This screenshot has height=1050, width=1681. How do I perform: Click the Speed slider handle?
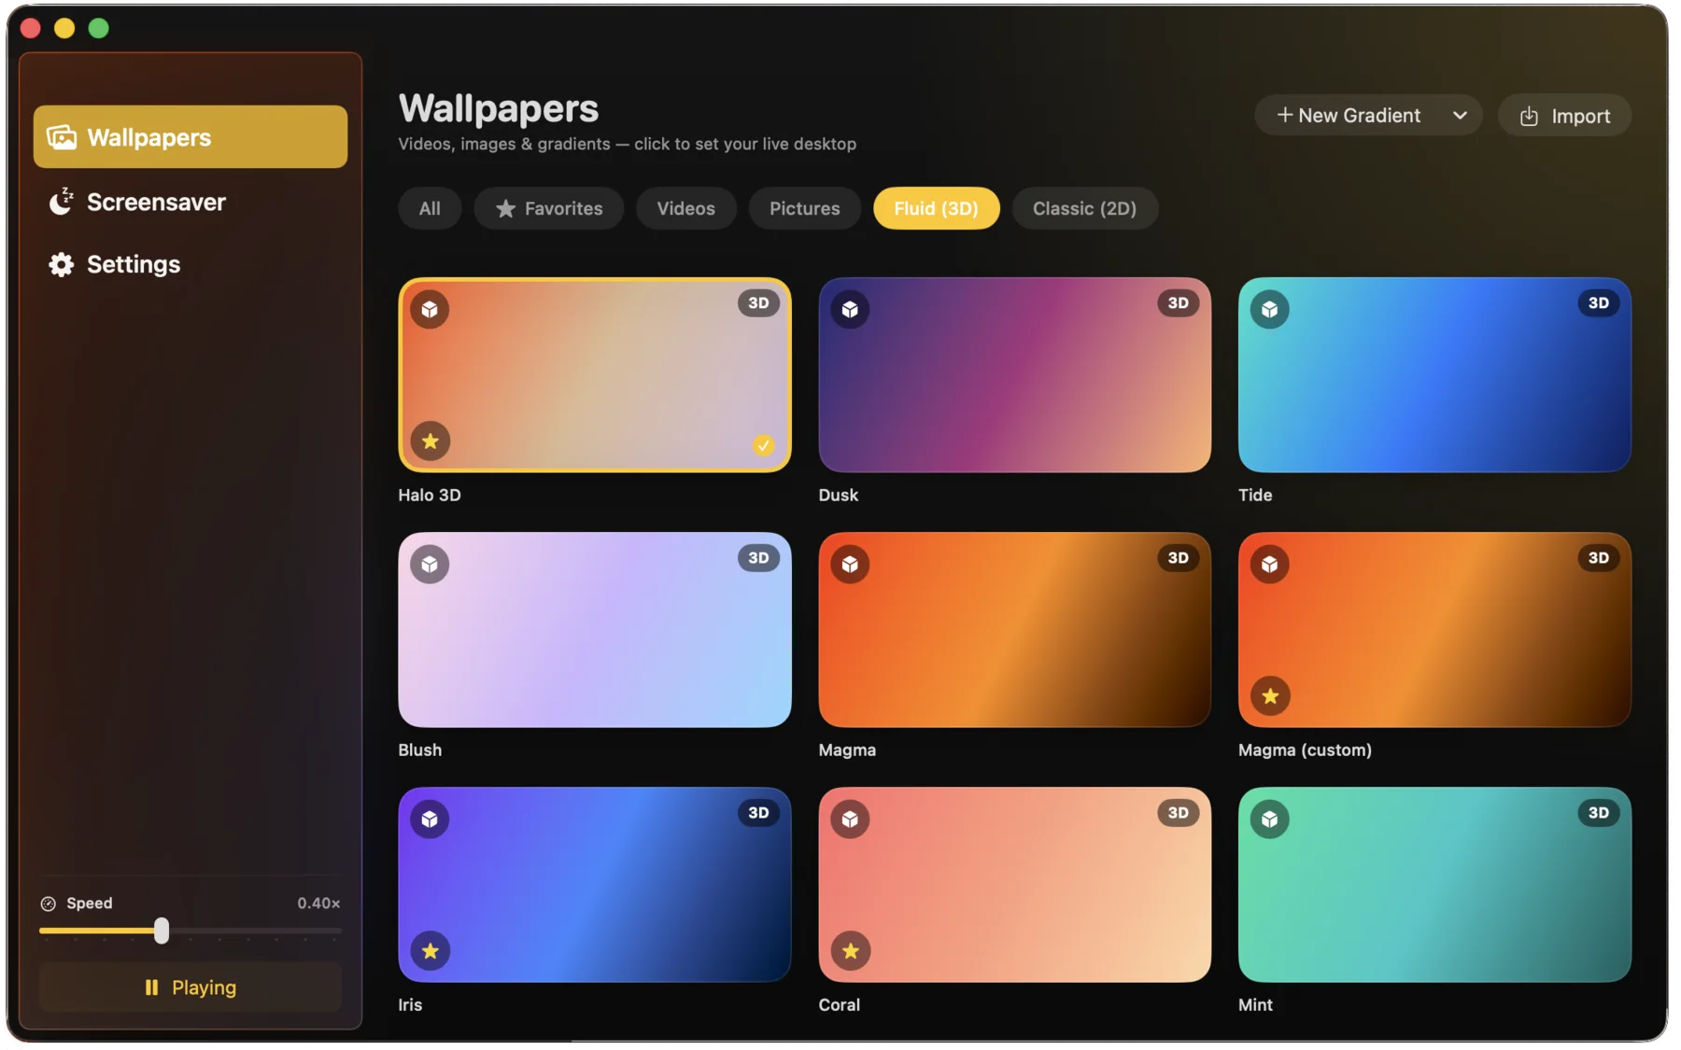point(162,931)
